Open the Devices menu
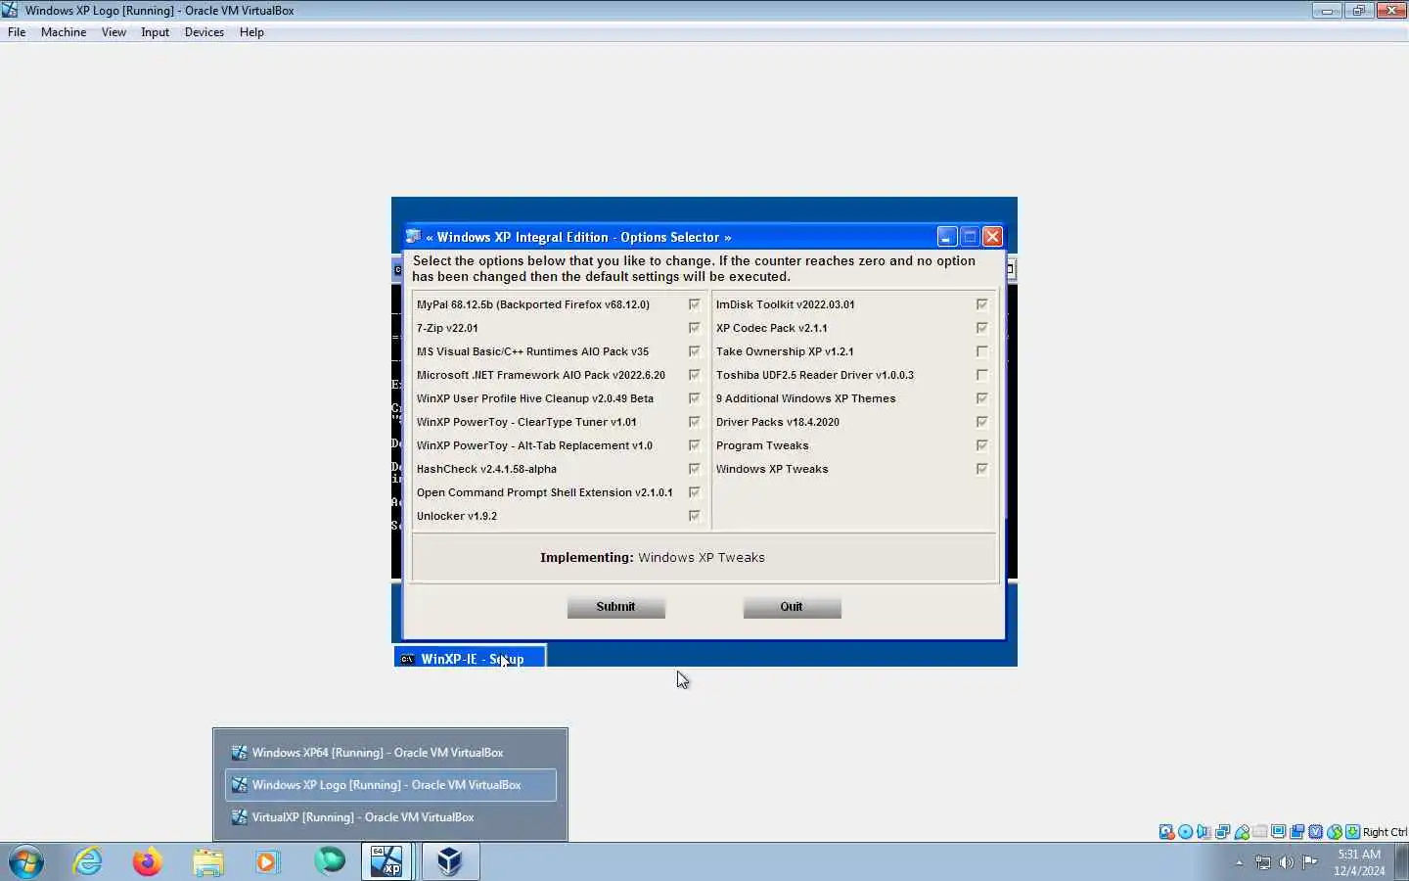Image resolution: width=1409 pixels, height=881 pixels. [x=204, y=32]
